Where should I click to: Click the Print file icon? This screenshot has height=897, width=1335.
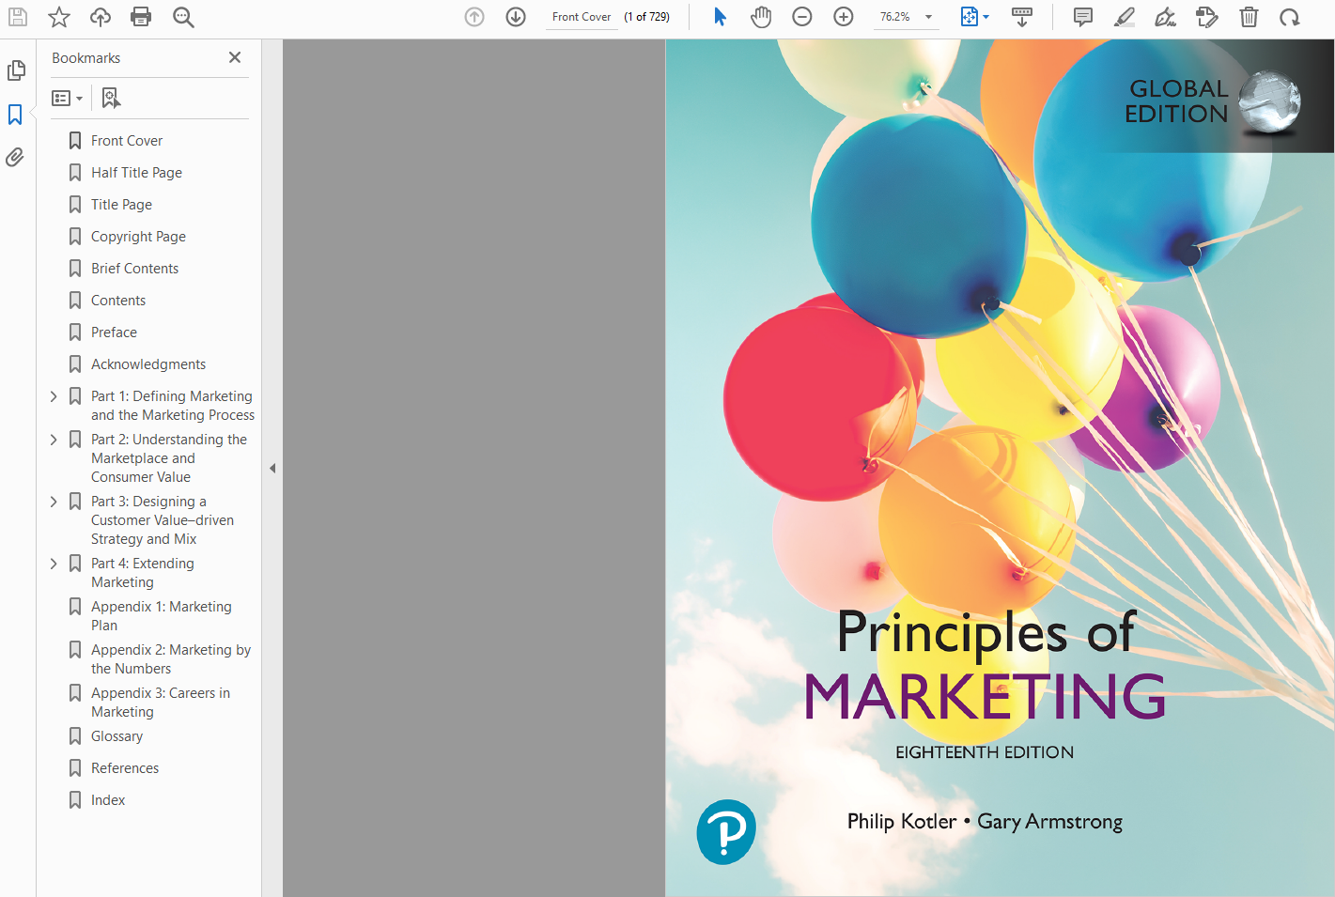point(141,17)
